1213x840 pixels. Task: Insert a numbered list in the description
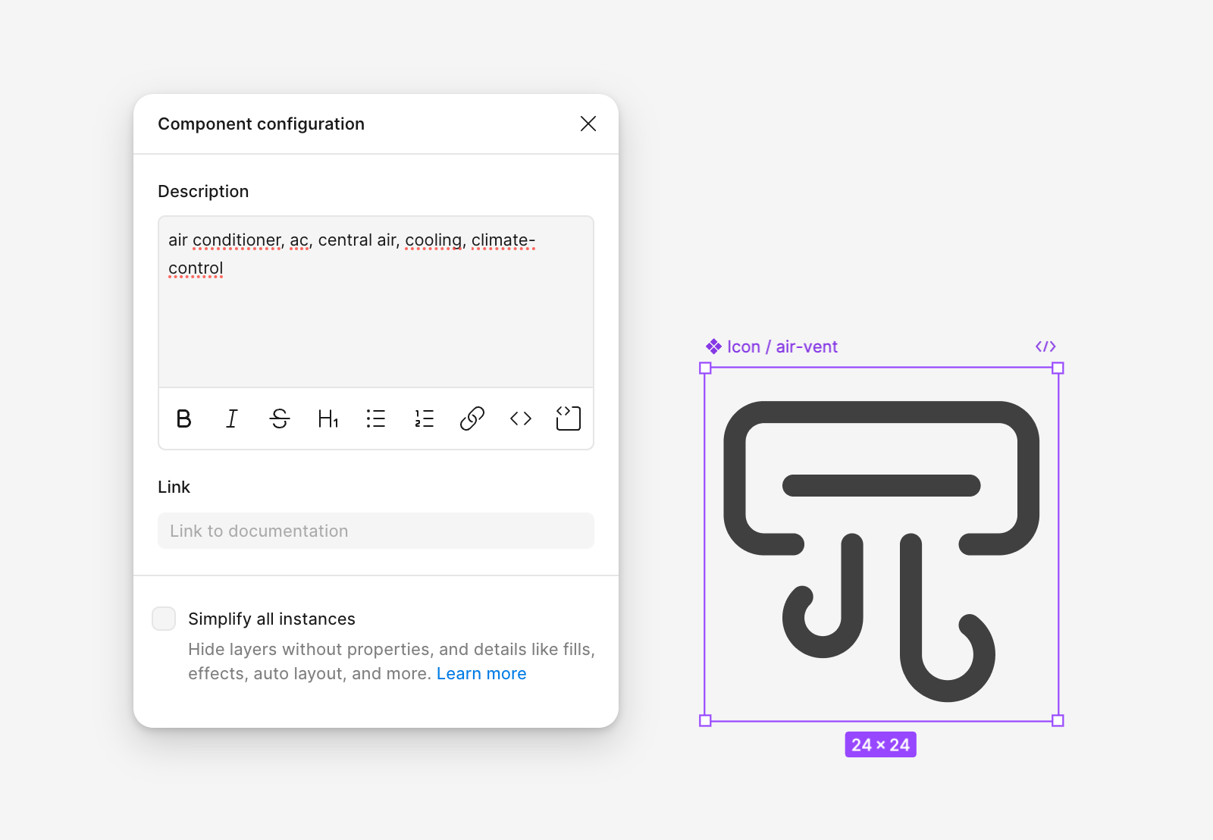coord(424,418)
